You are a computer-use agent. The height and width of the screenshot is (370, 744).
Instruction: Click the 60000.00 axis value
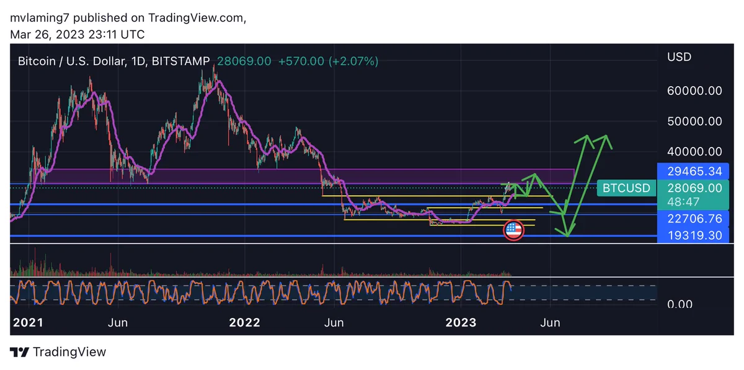click(x=694, y=90)
